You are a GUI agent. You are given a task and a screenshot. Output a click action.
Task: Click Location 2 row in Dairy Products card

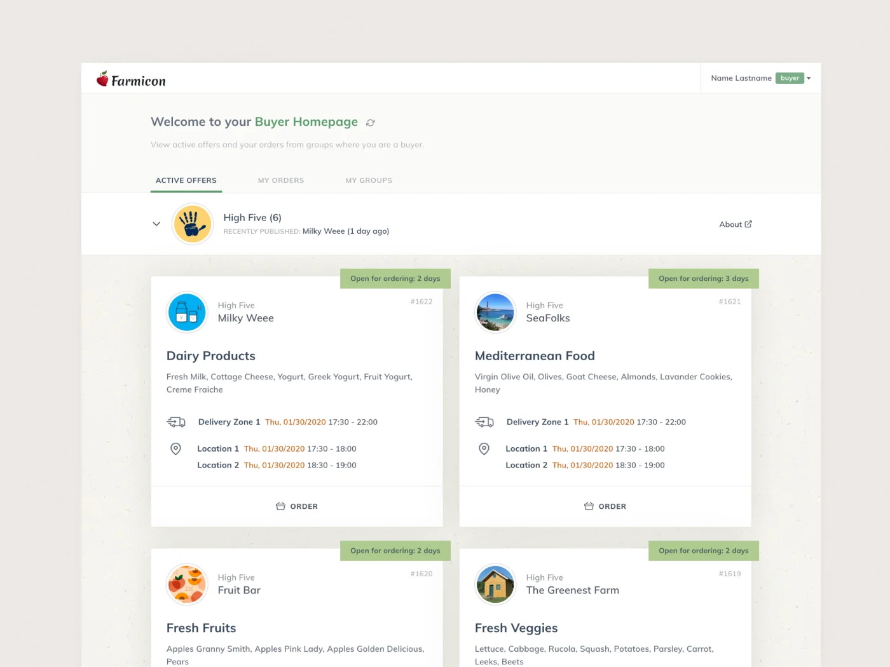coord(277,465)
